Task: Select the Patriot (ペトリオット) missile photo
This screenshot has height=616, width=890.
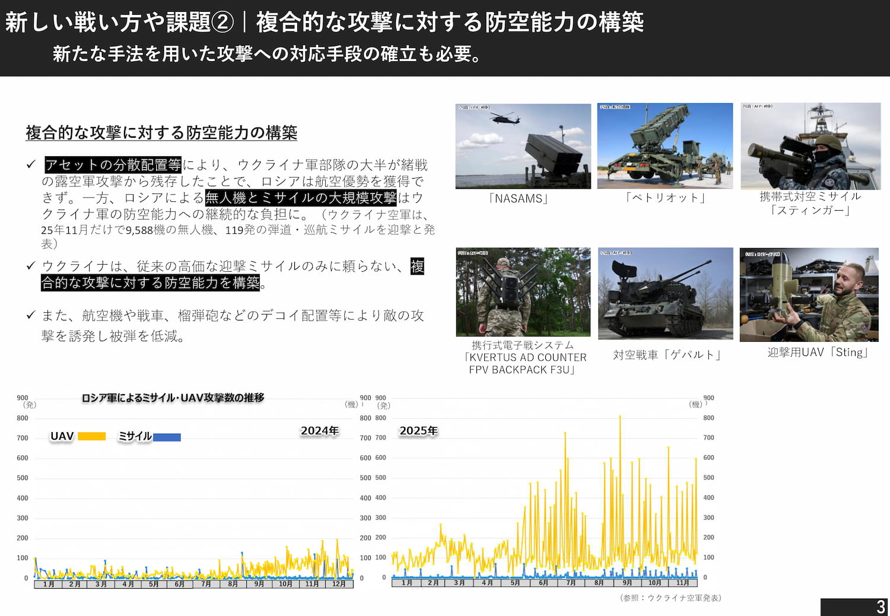Action: [x=665, y=146]
